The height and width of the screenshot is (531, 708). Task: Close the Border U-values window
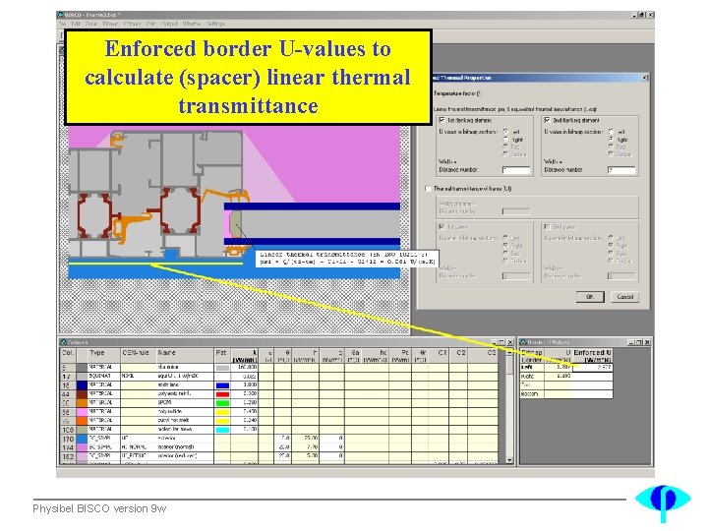coord(647,342)
